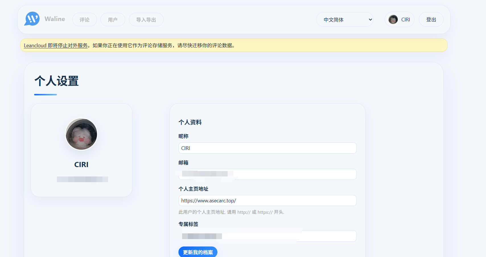Click the 个人资料 section title
The width and height of the screenshot is (486, 257).
coord(190,122)
